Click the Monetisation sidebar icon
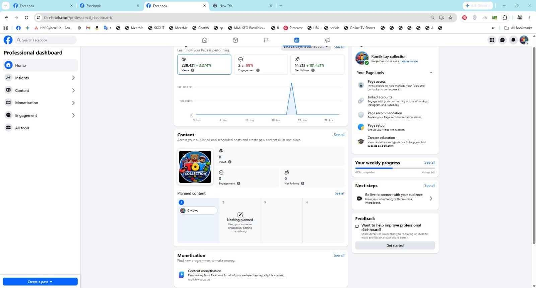536x288 pixels. [9, 103]
